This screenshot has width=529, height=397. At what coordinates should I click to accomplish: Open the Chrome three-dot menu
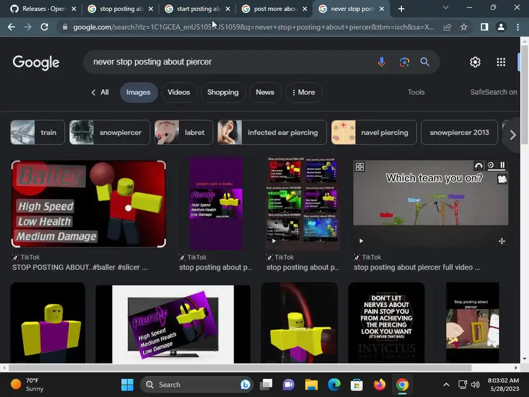(518, 27)
